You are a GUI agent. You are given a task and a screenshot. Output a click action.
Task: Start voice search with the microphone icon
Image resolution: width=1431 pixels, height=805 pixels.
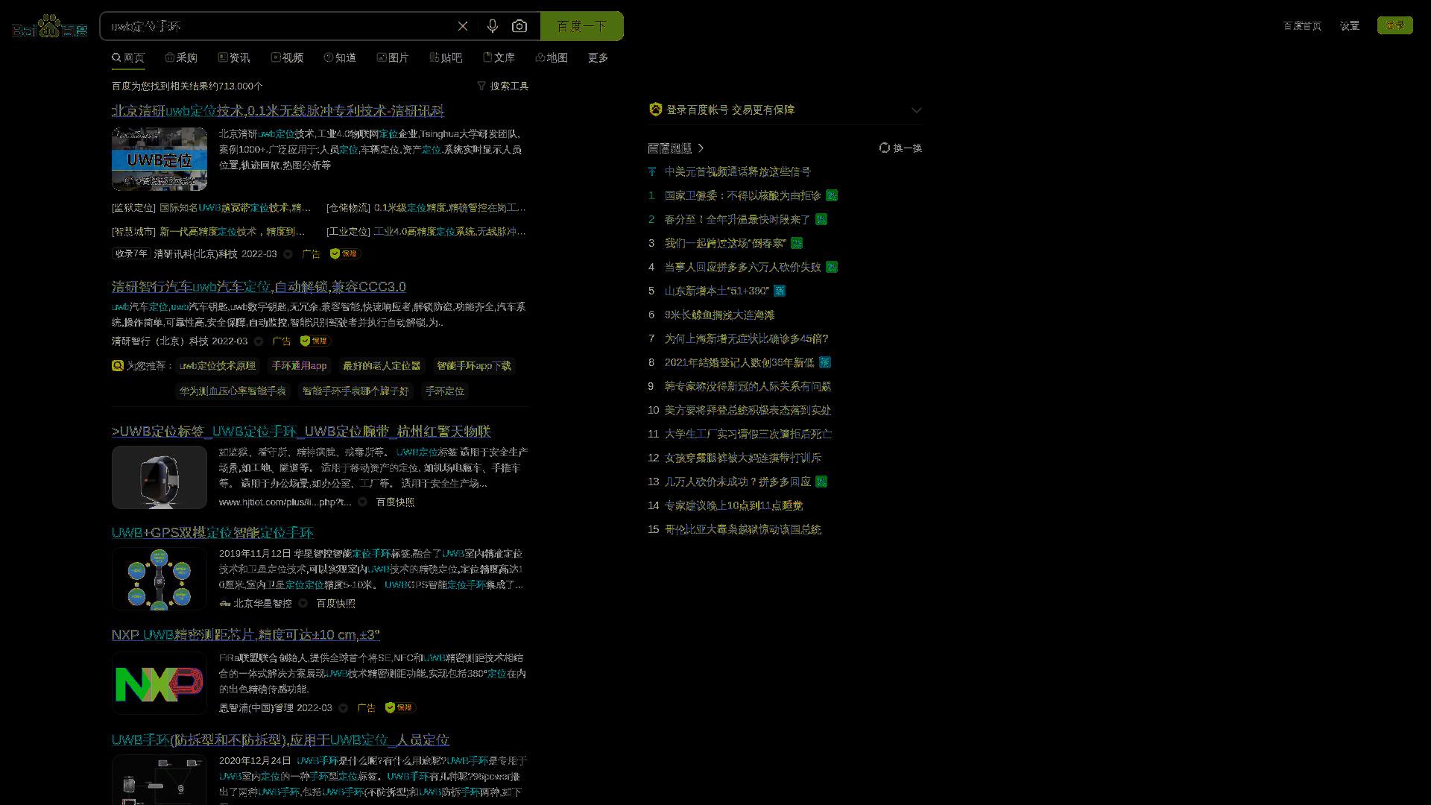pyautogui.click(x=493, y=26)
